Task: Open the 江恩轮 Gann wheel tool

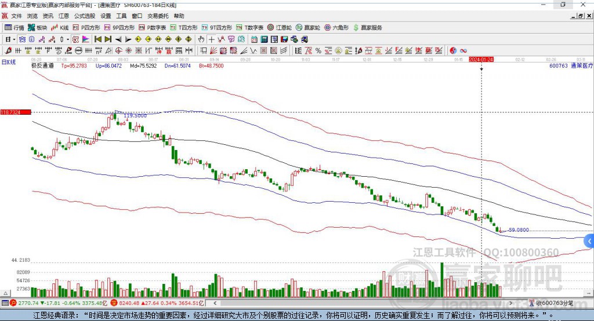Action: point(280,28)
